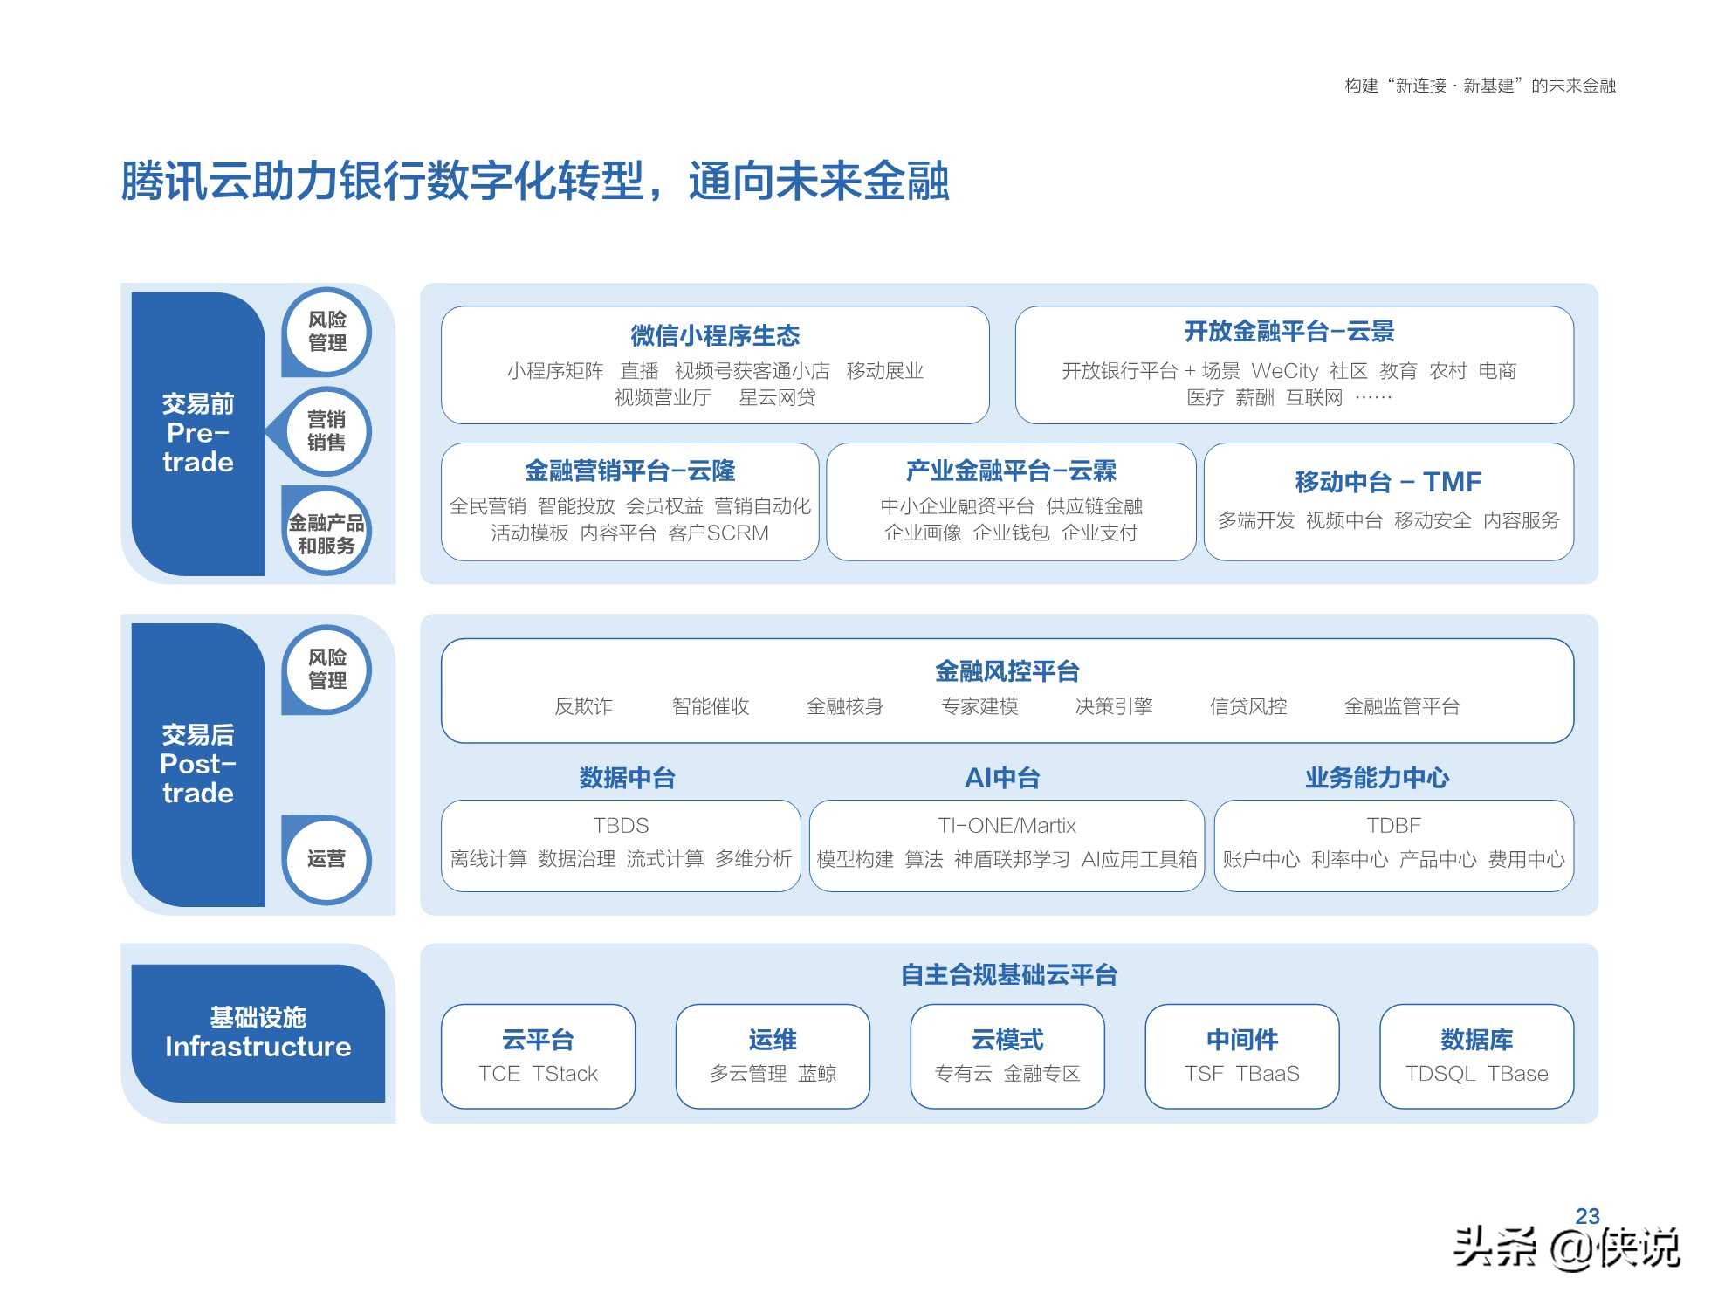Select the 交易前 Pre-trade block

coord(198,434)
